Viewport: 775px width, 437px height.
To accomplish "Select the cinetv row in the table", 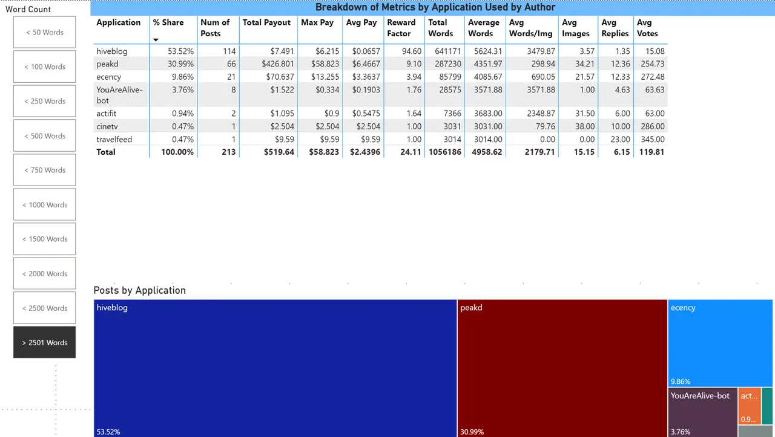I will tap(381, 126).
